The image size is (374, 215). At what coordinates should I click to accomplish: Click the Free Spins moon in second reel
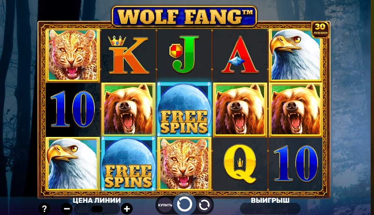click(128, 164)
